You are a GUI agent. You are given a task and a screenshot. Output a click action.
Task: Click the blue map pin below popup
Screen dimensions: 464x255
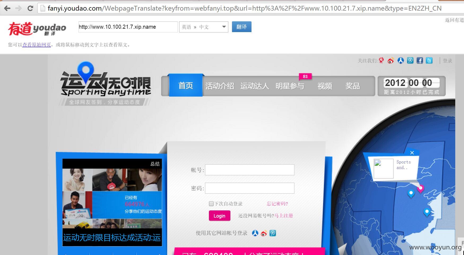(411, 194)
